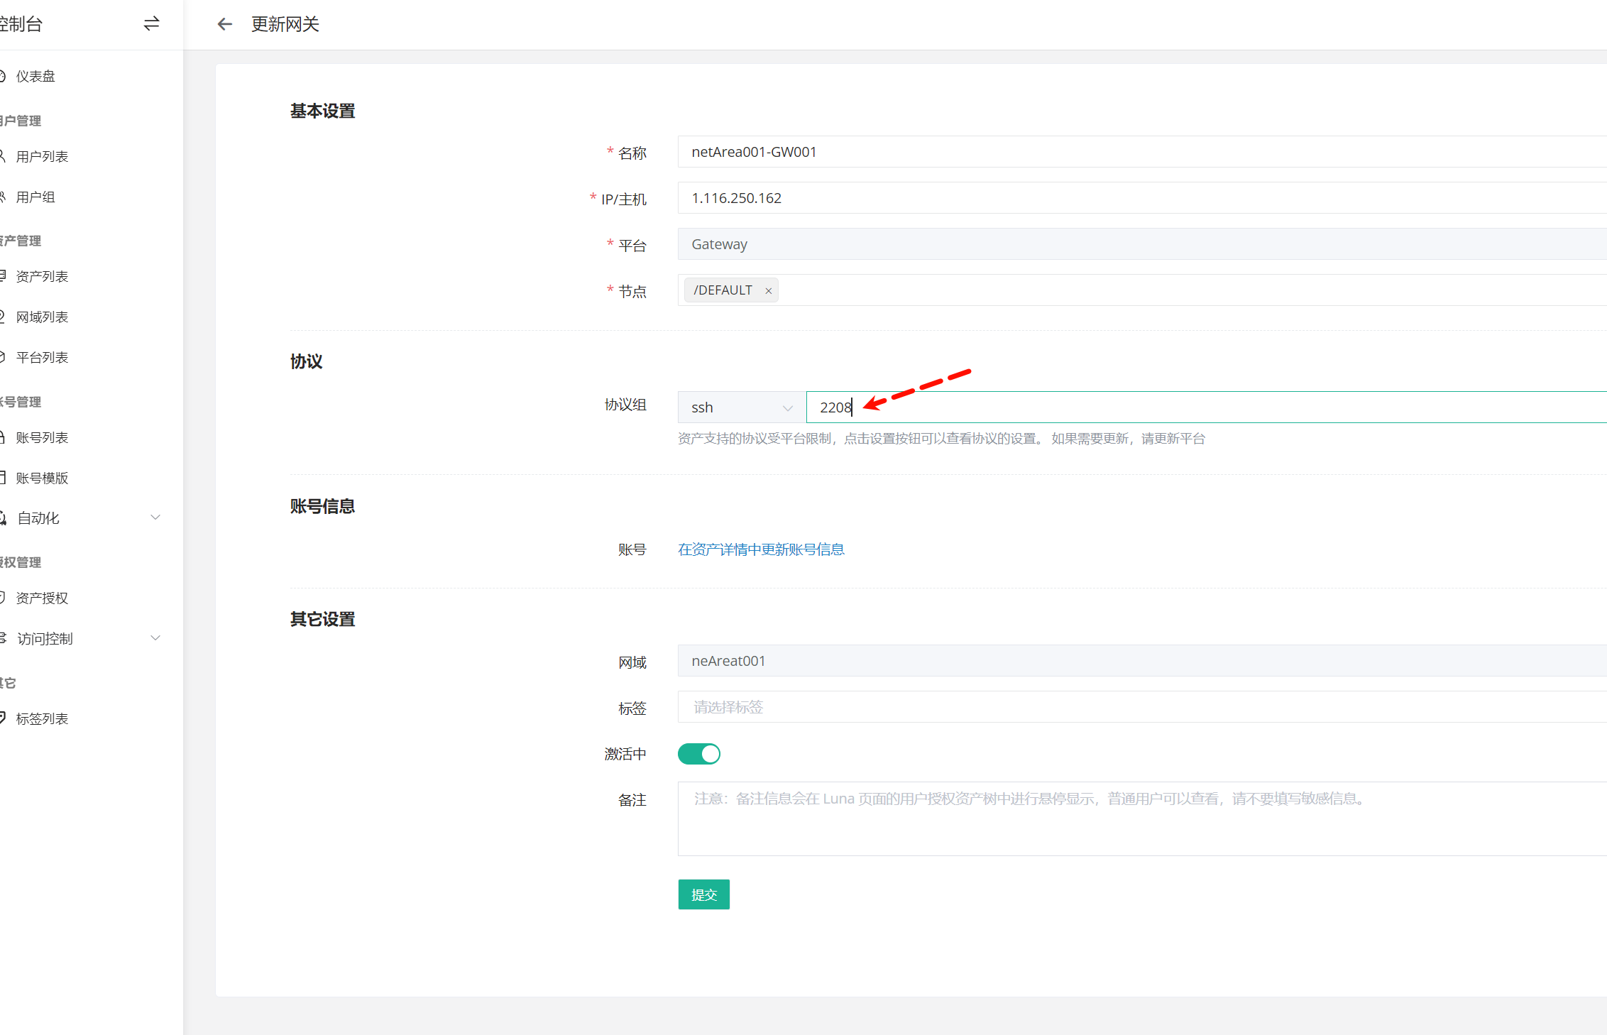The height and width of the screenshot is (1035, 1607).
Task: Go to 用户列表 menu item
Action: [x=42, y=156]
